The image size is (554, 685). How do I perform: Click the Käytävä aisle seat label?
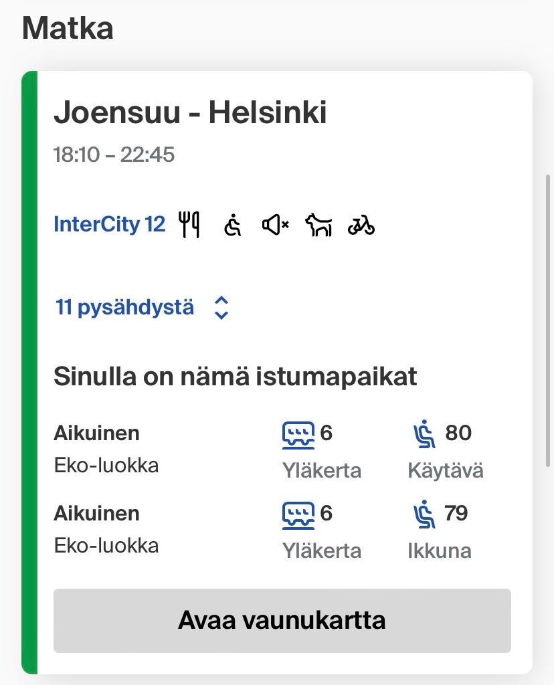click(x=445, y=471)
